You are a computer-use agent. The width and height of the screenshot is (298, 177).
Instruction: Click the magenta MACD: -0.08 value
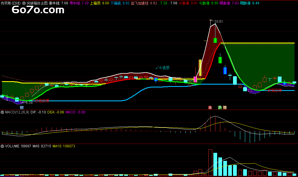pyautogui.click(x=75, y=112)
